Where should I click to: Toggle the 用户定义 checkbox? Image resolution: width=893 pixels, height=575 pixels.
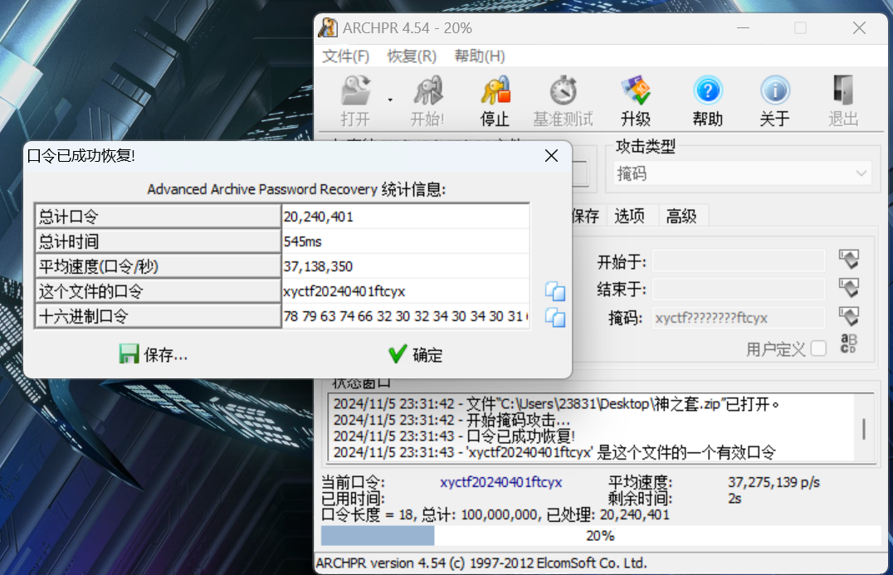pyautogui.click(x=818, y=348)
